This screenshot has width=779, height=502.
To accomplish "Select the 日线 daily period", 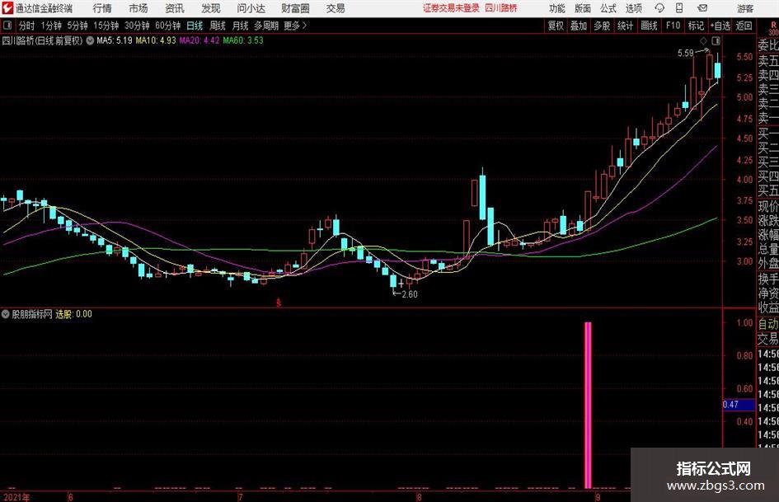I will 195,26.
